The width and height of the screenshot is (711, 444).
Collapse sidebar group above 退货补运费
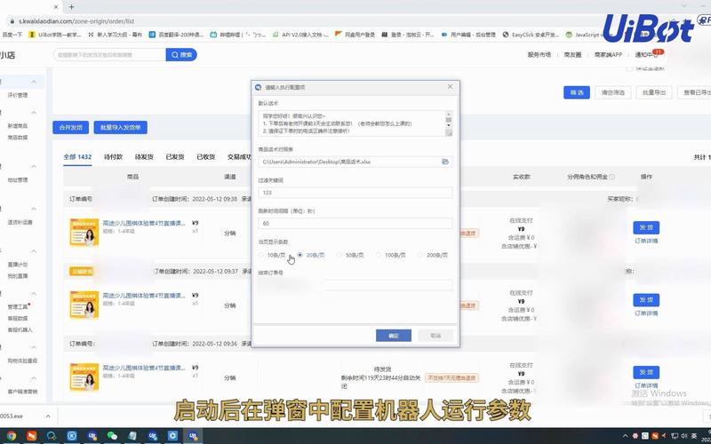click(x=34, y=209)
